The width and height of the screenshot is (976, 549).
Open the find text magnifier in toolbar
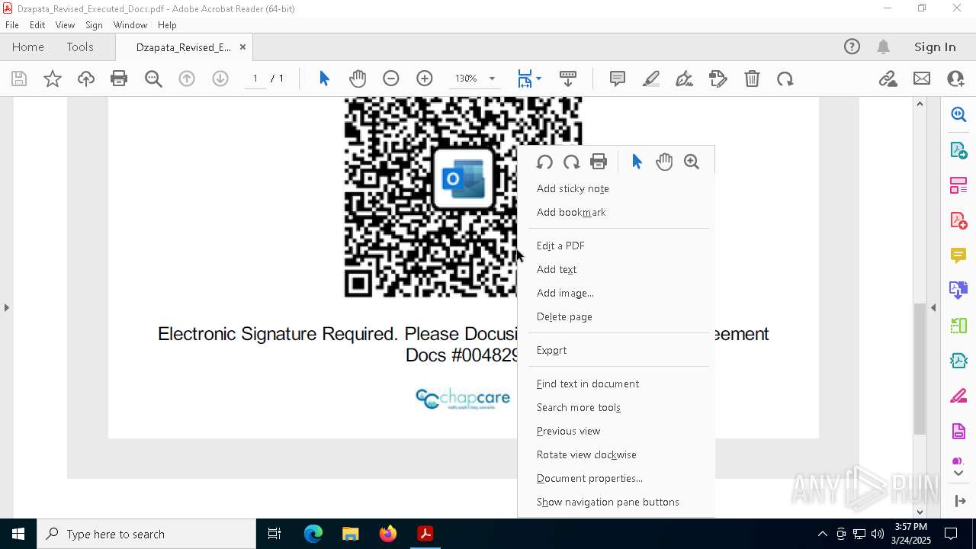point(153,79)
